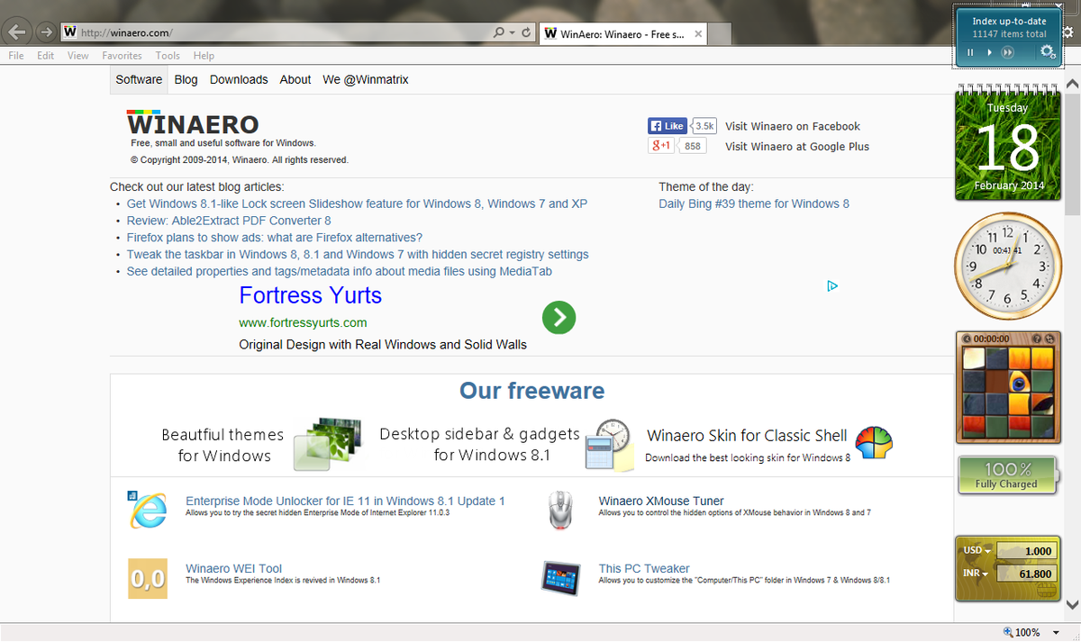Click the fast-forward button in the indexer gadget
The width and height of the screenshot is (1081, 642).
coord(1008,52)
